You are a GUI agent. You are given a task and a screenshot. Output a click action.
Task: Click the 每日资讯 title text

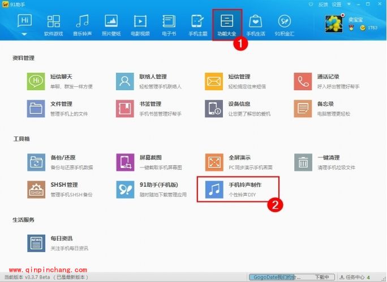62,239
